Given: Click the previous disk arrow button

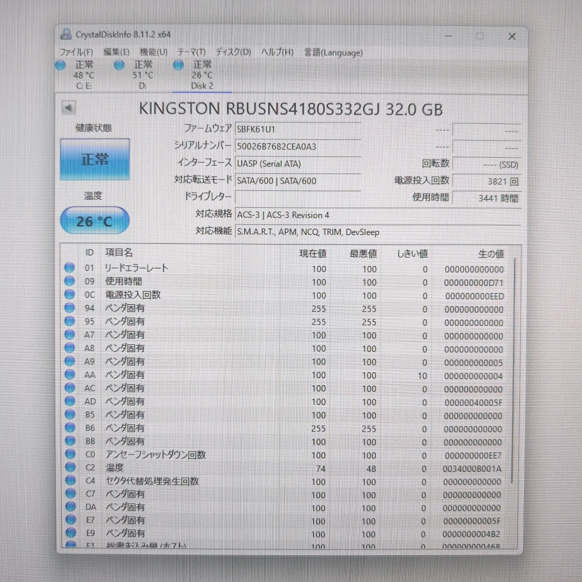Looking at the screenshot, I should pos(68,108).
